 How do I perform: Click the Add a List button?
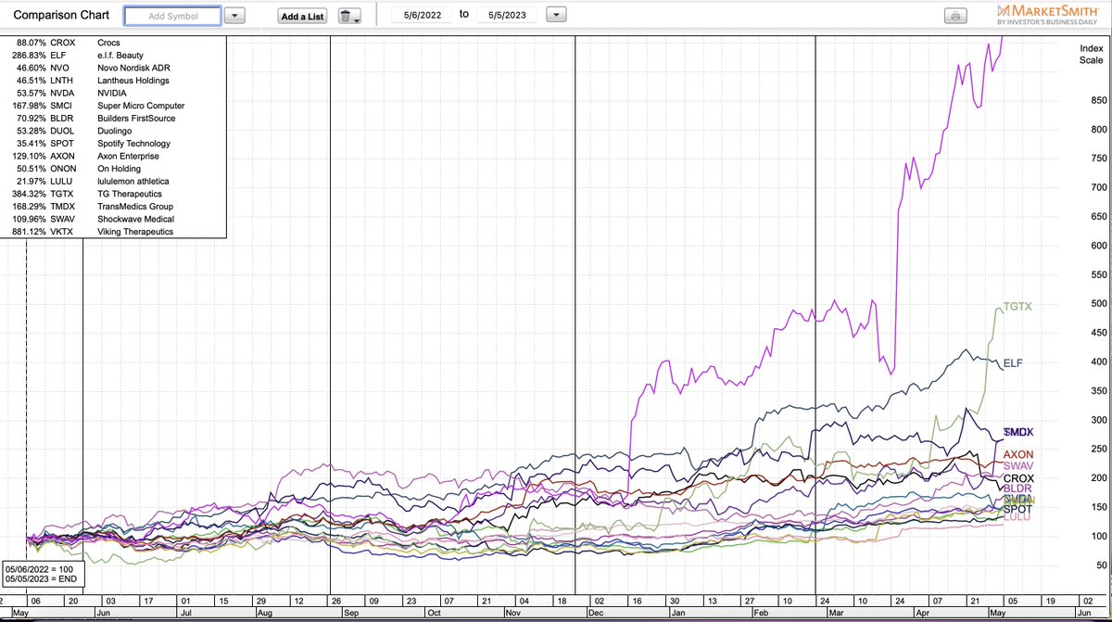tap(302, 16)
